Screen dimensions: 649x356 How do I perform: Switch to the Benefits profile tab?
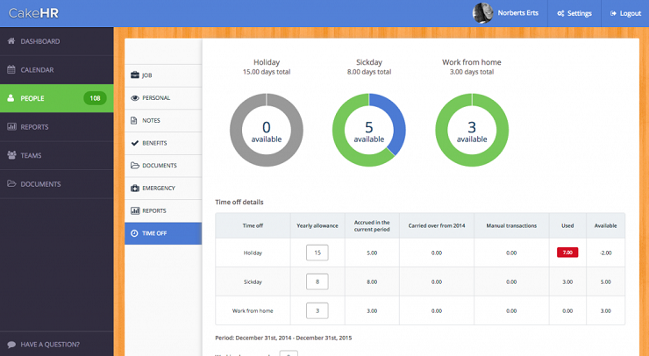tap(154, 143)
